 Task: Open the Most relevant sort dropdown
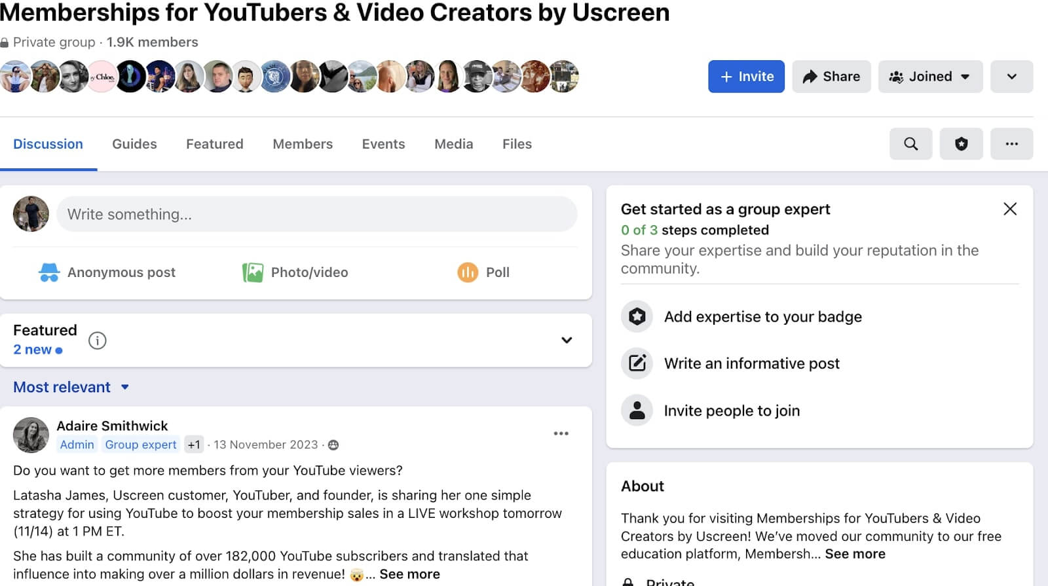71,387
